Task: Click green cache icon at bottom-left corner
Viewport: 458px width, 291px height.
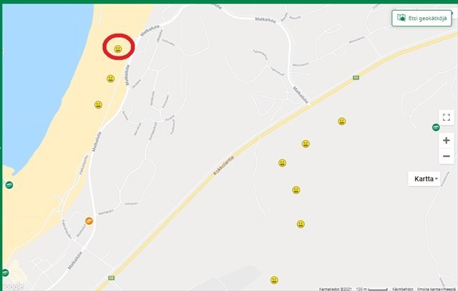Action: (x=5, y=272)
